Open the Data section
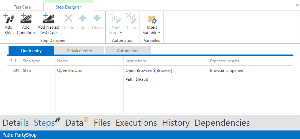 (74, 123)
